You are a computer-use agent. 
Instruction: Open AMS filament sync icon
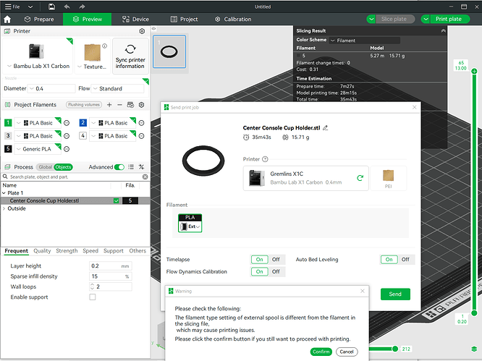pos(130,105)
